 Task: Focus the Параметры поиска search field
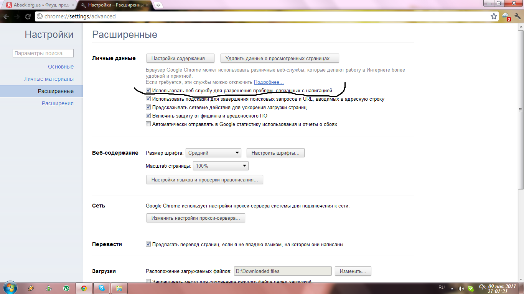pos(43,53)
